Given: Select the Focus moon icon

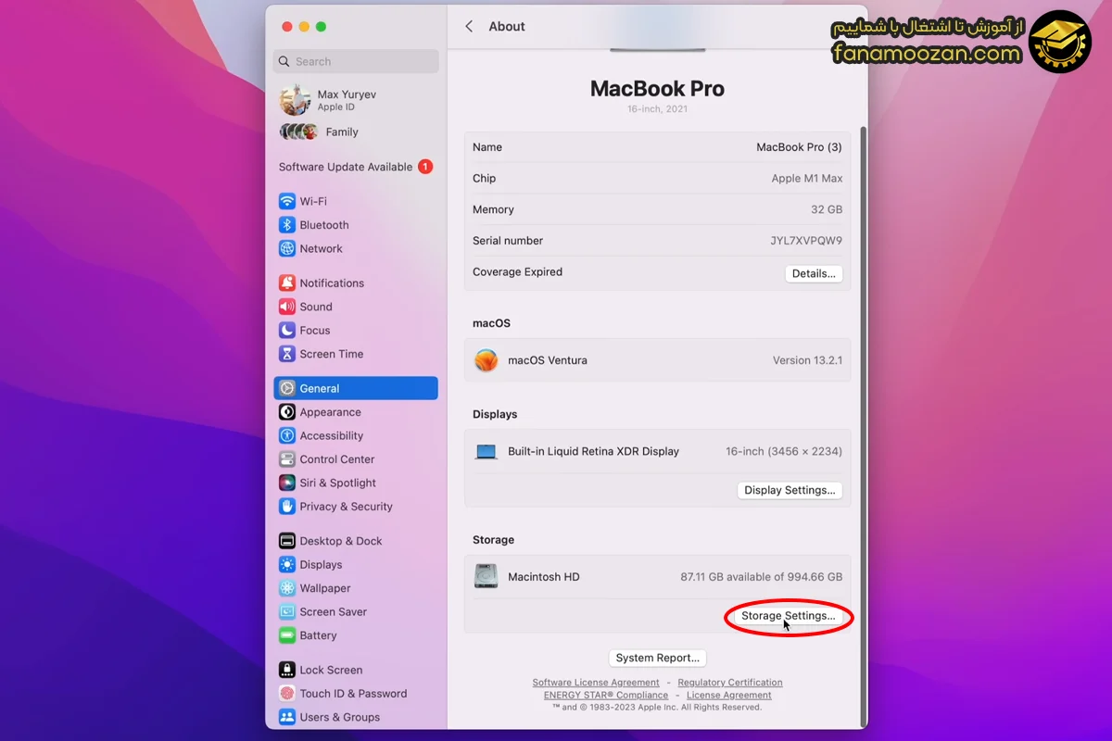Looking at the screenshot, I should [x=287, y=330].
